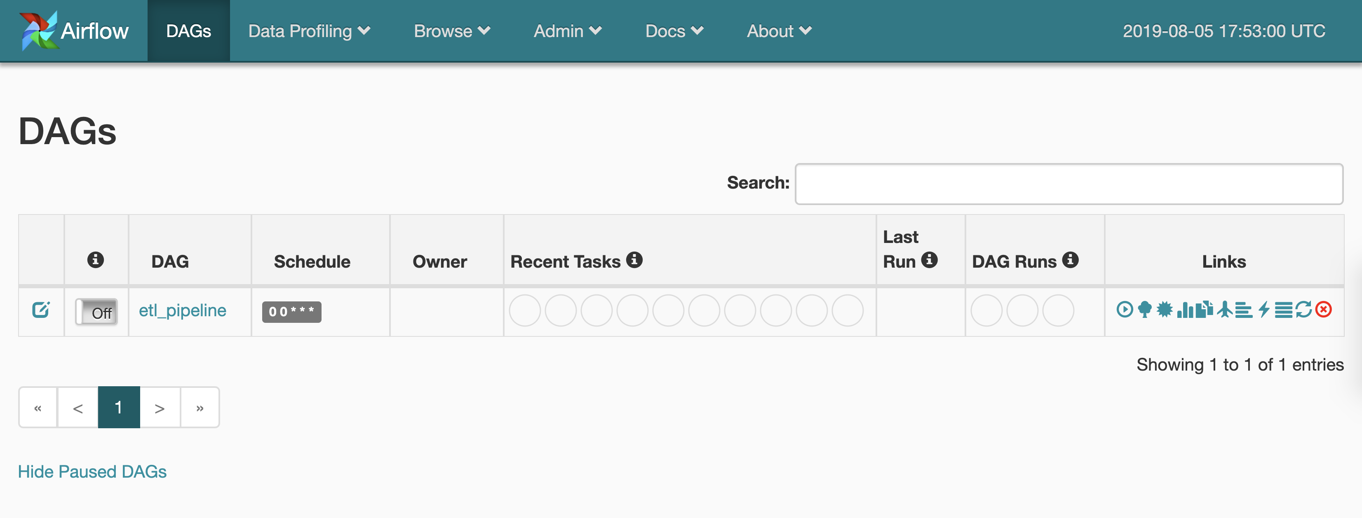Toggle the etl_pipeline Off switch on
This screenshot has height=518, width=1362.
click(96, 312)
